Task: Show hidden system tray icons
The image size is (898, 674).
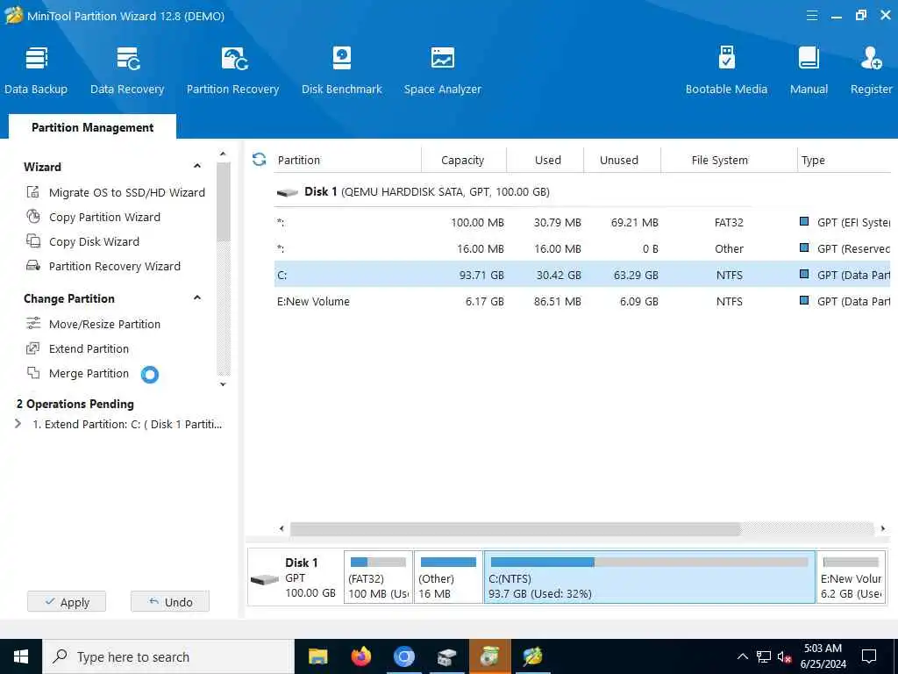Action: [742, 656]
